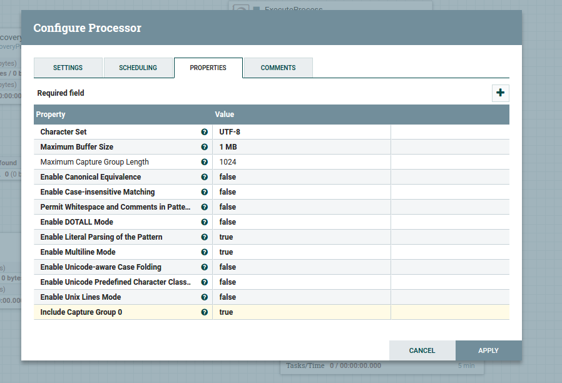Click help icon for Character Set
The height and width of the screenshot is (383, 562).
[x=204, y=132]
